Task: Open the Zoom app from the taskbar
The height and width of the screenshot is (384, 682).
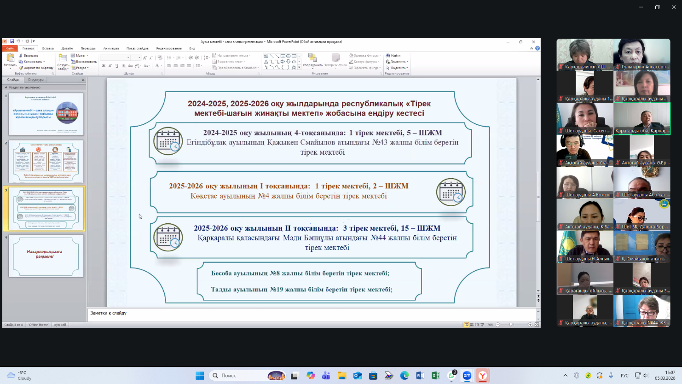Action: pyautogui.click(x=467, y=376)
